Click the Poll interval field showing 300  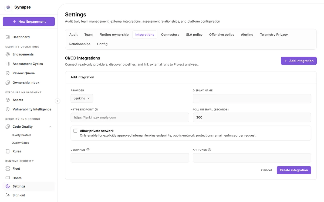[252, 117]
